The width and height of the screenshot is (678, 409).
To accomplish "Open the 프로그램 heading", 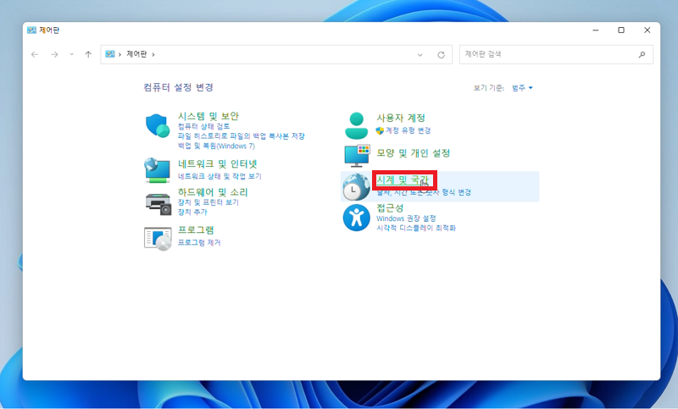I will point(196,229).
